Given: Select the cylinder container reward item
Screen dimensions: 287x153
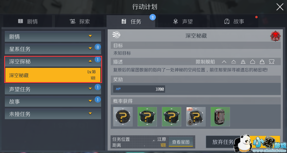Looking at the screenshot, I should click(220, 117).
